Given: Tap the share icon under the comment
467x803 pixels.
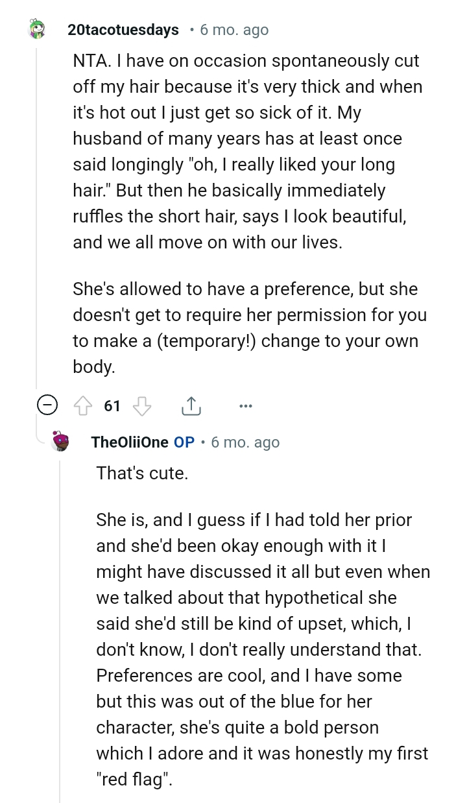Looking at the screenshot, I should (x=190, y=406).
